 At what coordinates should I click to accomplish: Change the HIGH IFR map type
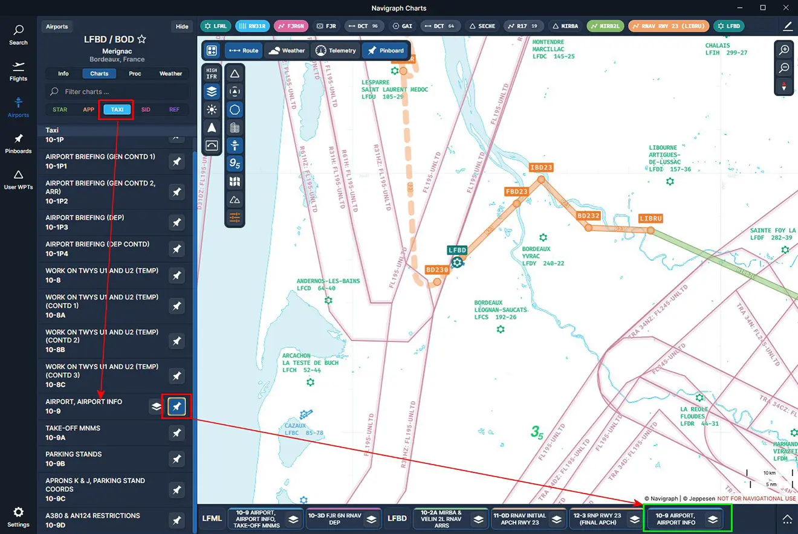tap(212, 73)
